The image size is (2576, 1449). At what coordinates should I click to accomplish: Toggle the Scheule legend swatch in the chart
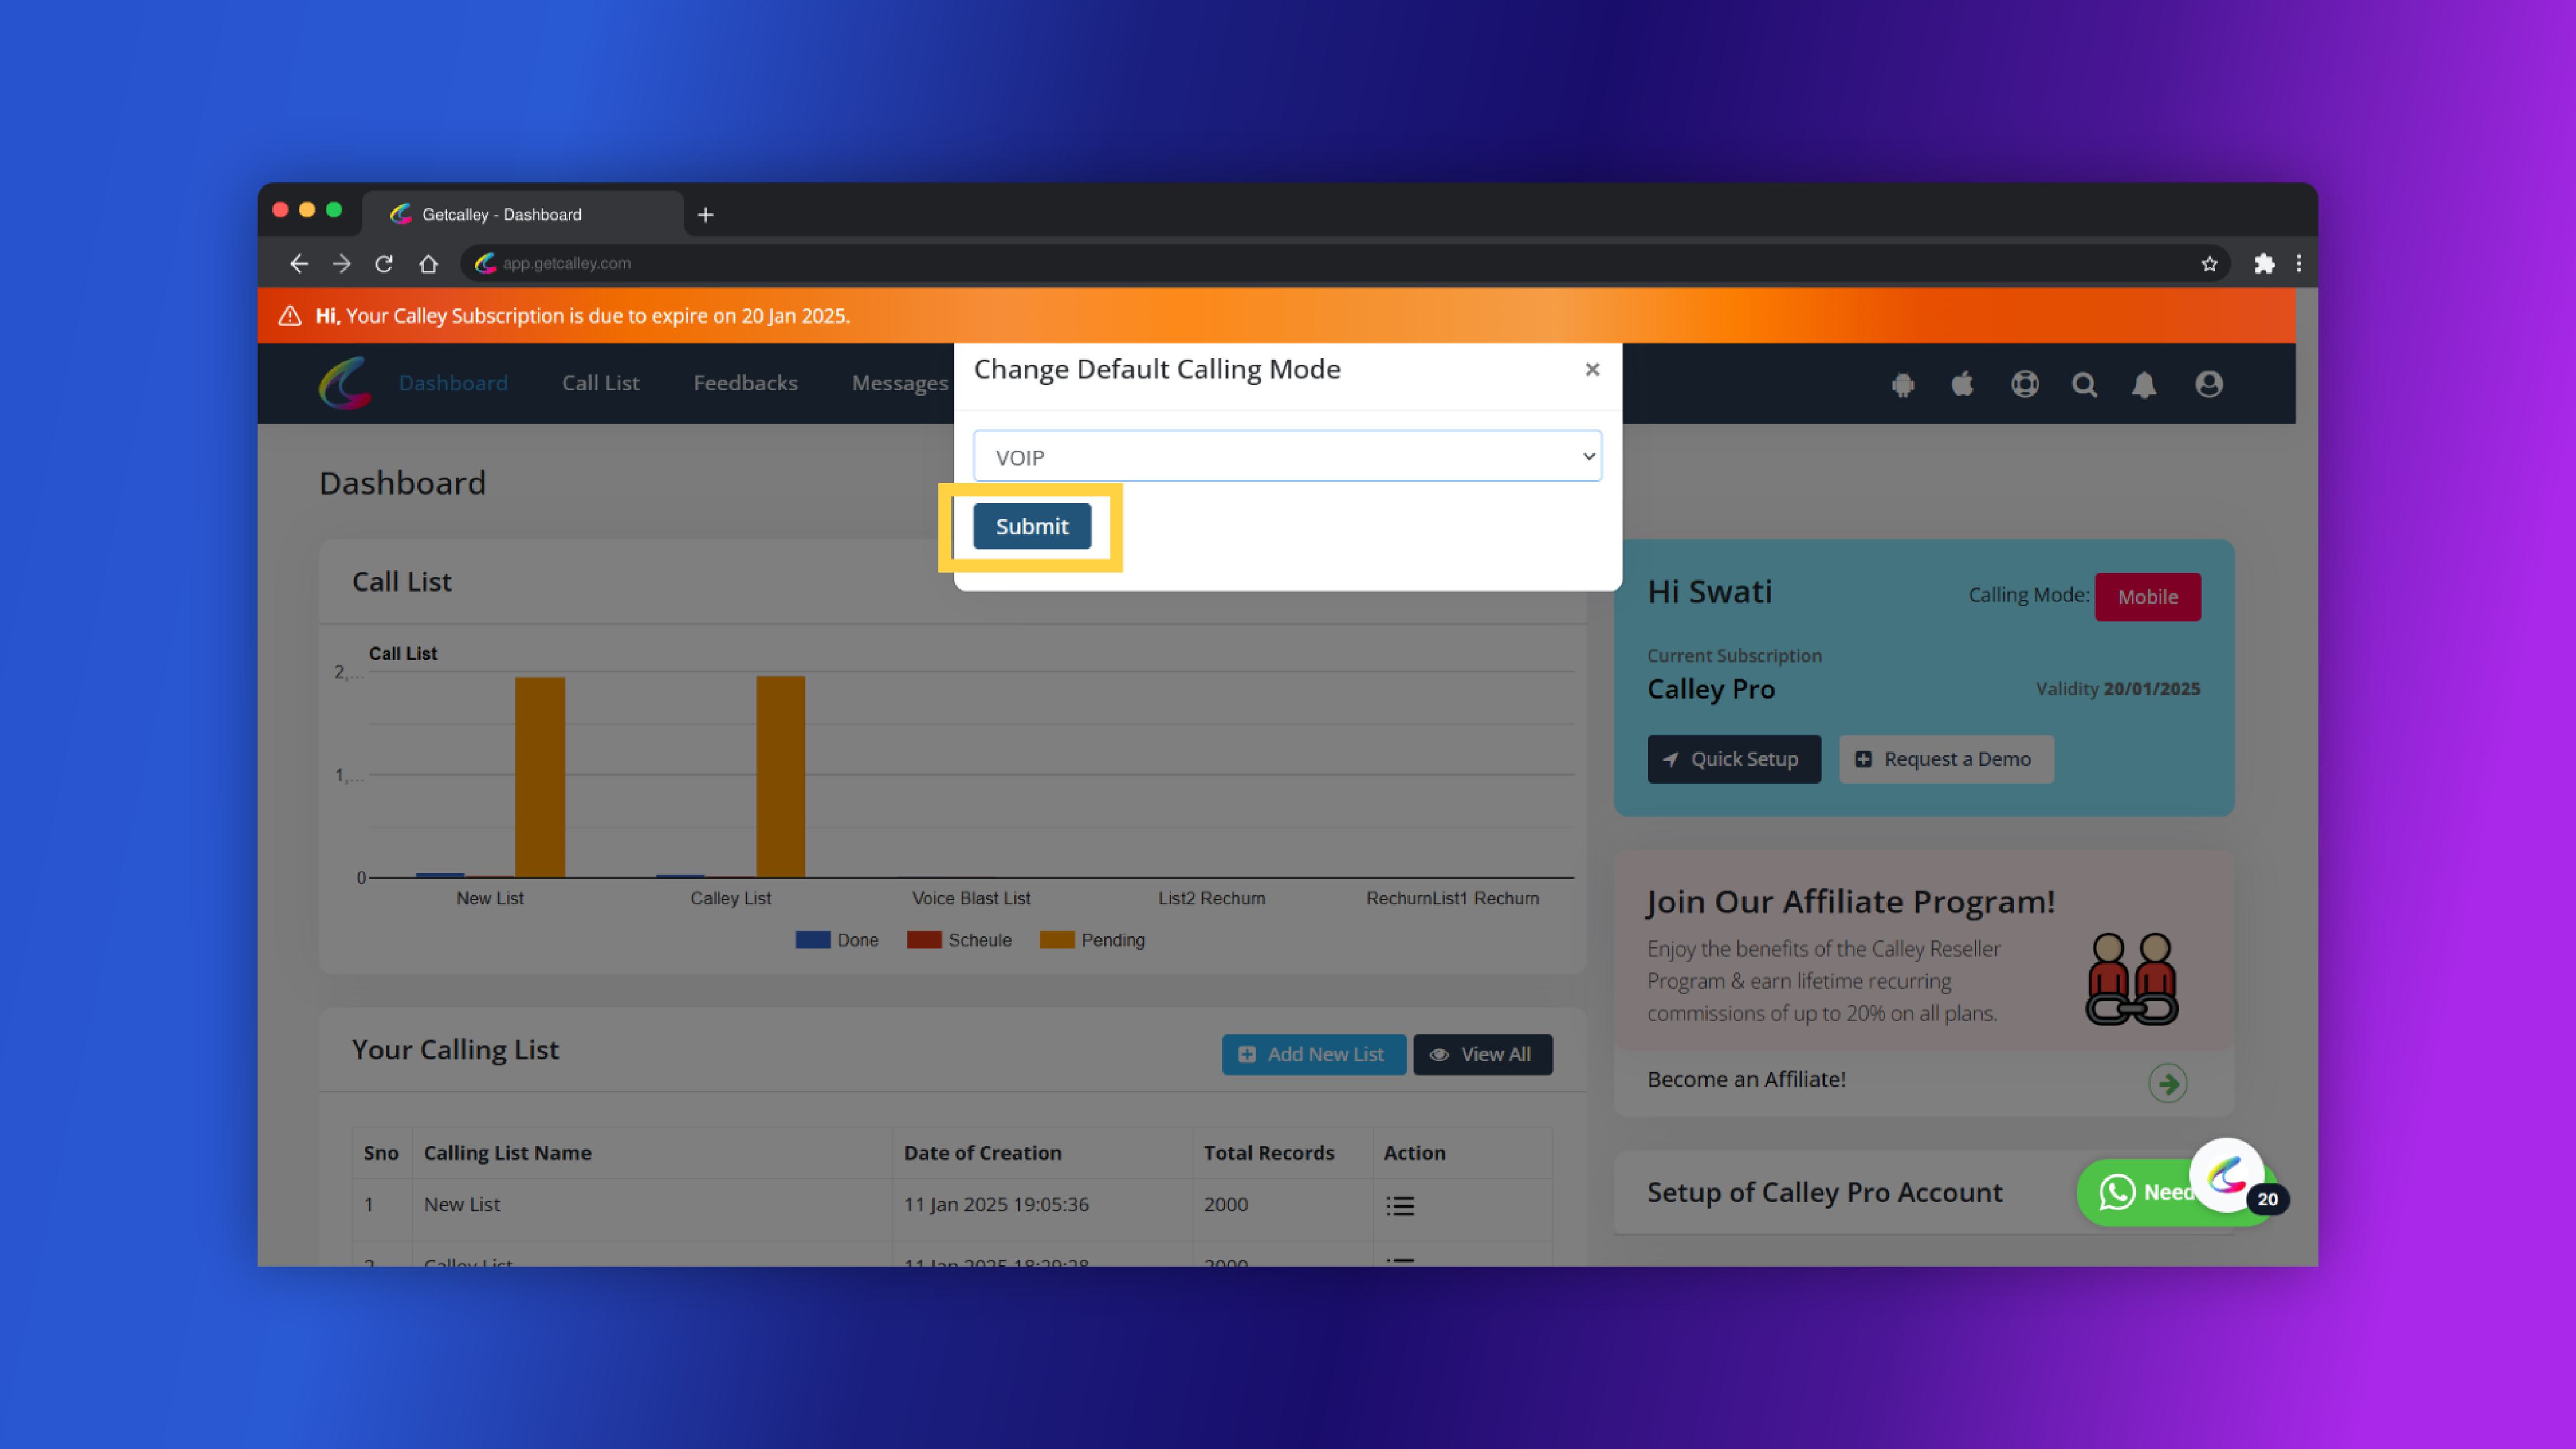pos(923,940)
